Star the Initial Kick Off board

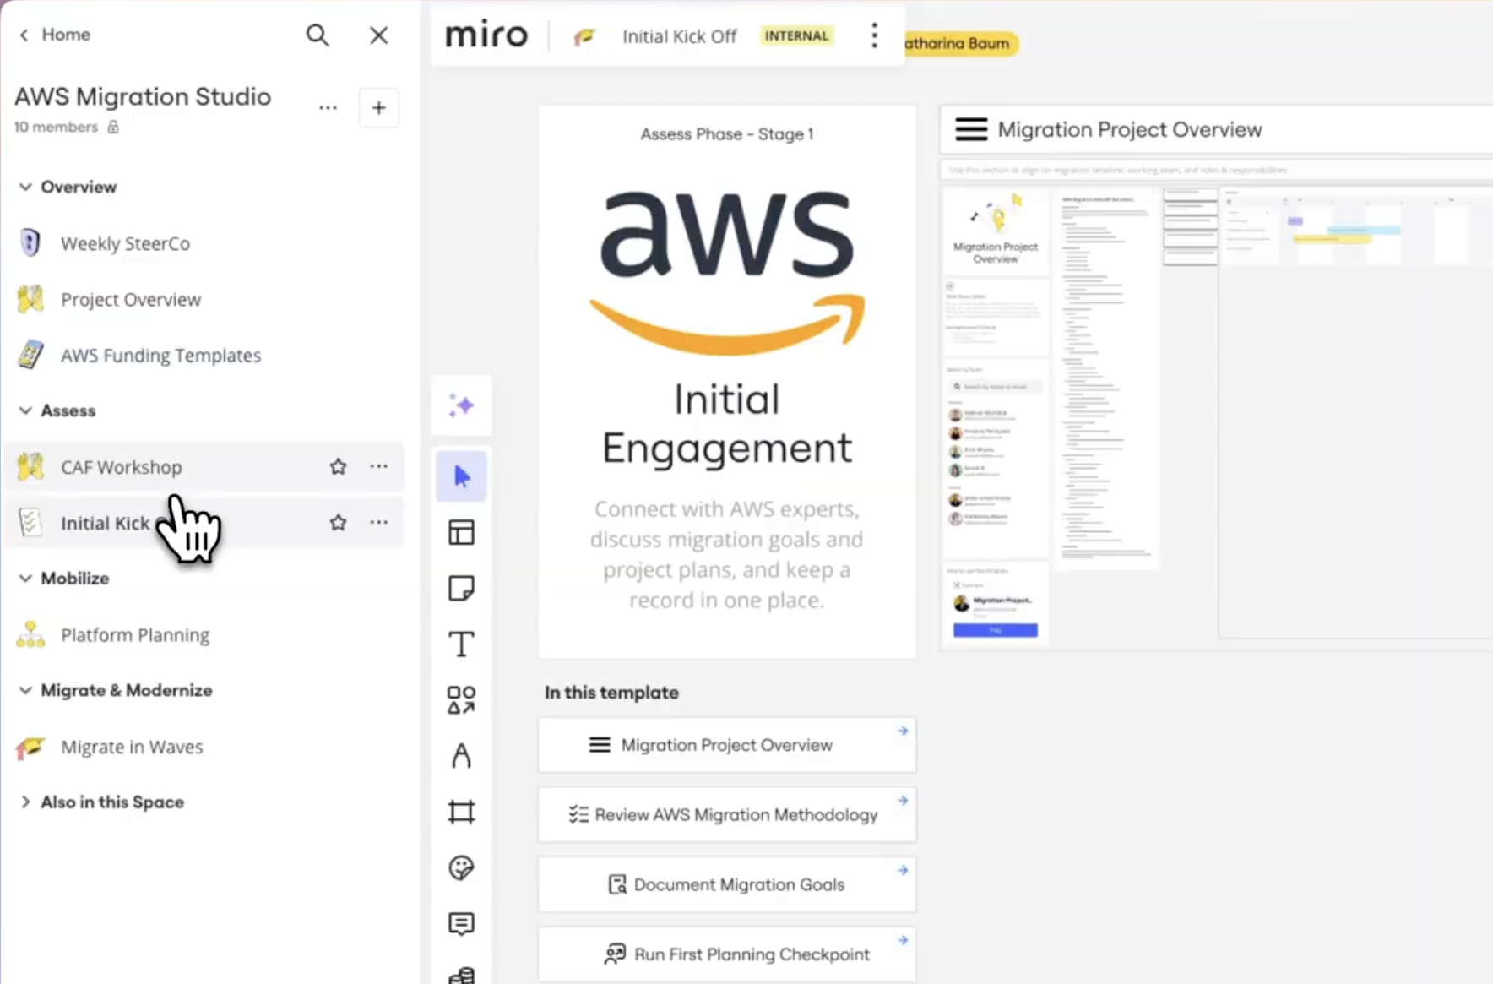pos(338,523)
